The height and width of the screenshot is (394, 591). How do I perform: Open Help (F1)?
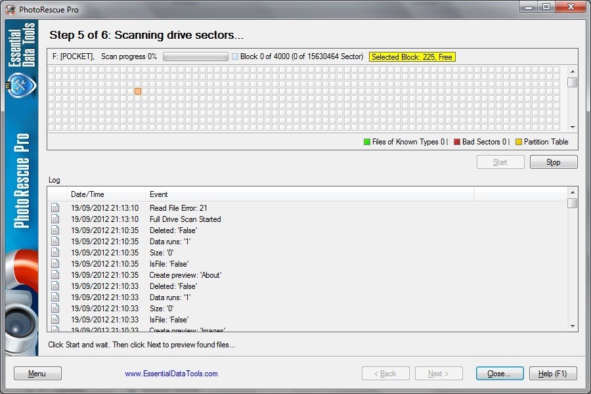(x=552, y=374)
